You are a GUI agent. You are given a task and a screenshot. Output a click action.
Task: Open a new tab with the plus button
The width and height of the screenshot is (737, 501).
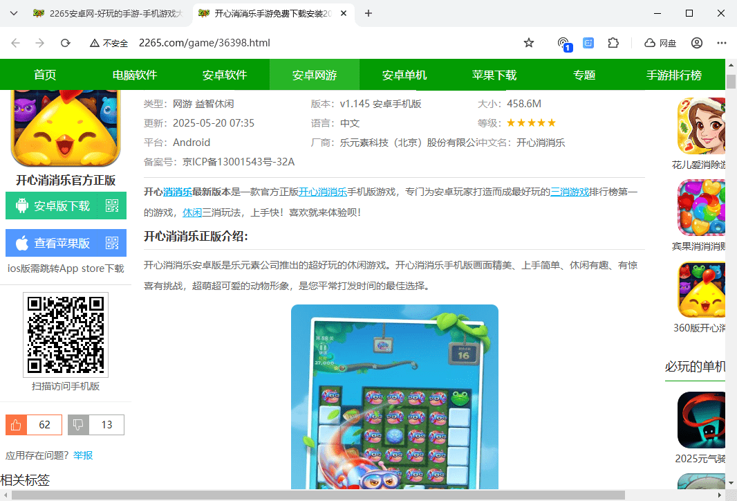[x=368, y=13]
